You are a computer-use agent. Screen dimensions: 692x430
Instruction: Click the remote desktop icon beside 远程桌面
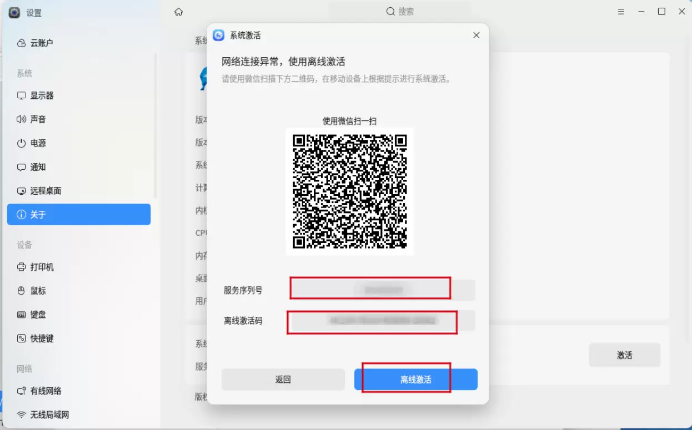[x=21, y=191]
